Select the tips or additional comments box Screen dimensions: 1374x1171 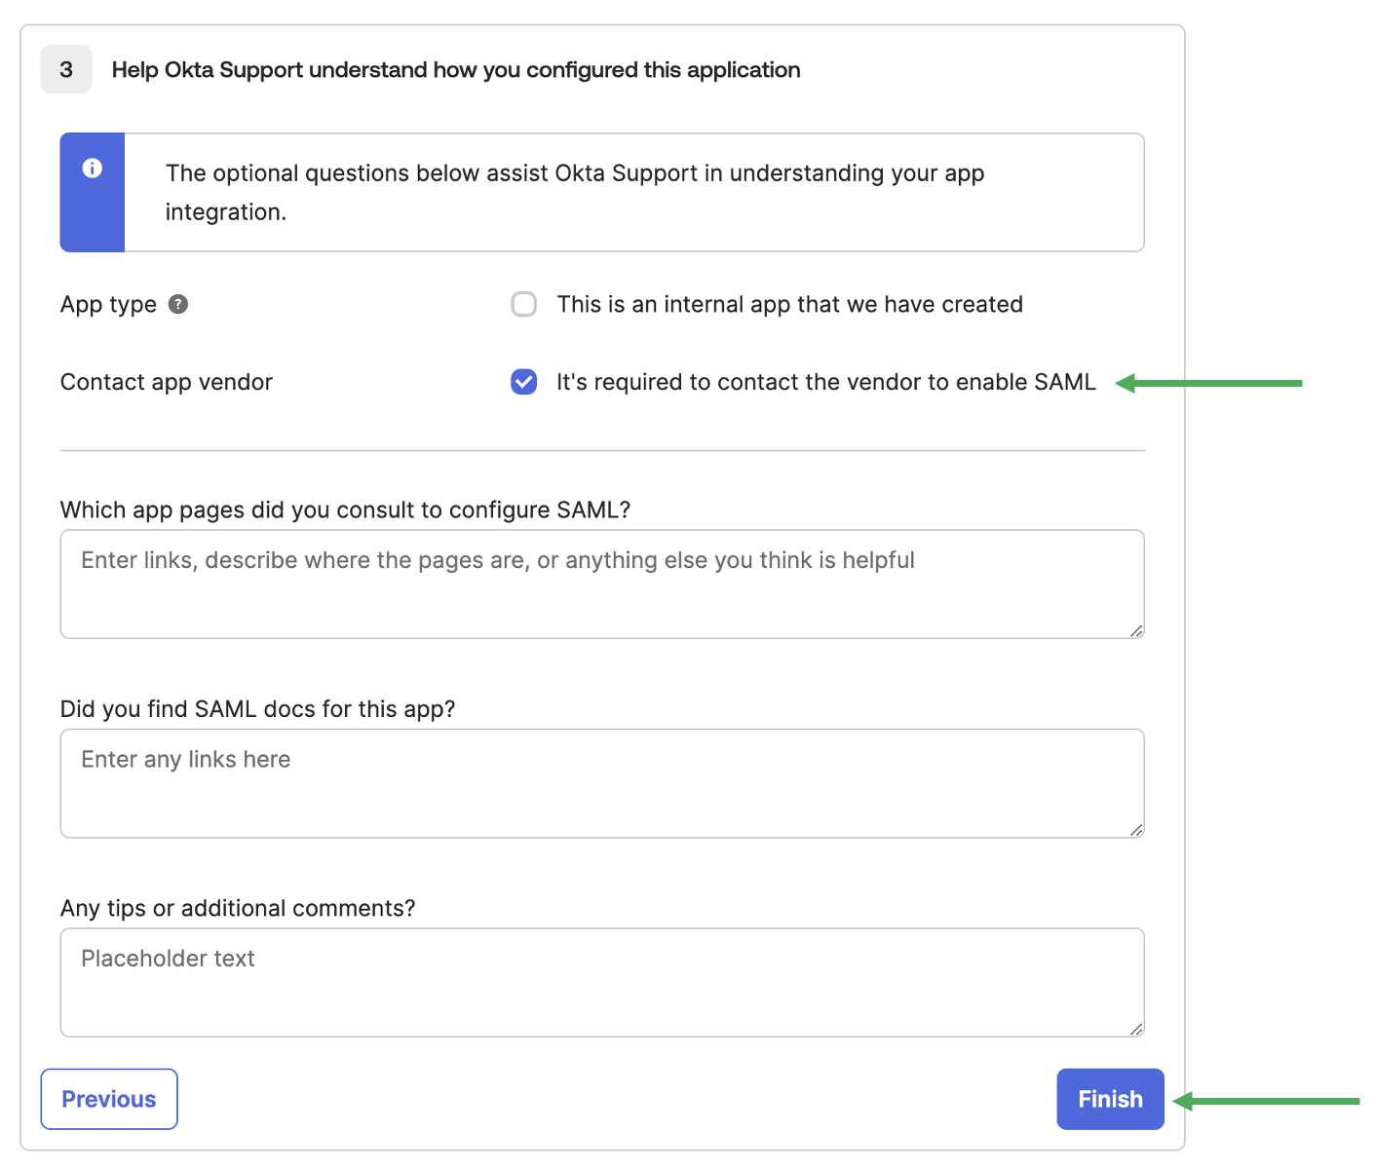pos(601,982)
